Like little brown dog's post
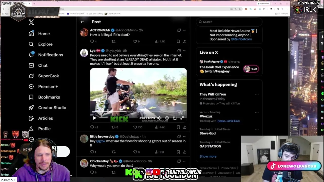Screen dimensions: 324x182 click(x=136, y=152)
